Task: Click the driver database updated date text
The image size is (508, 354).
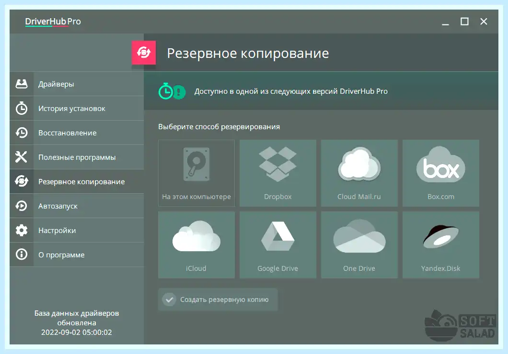Action: click(x=77, y=322)
